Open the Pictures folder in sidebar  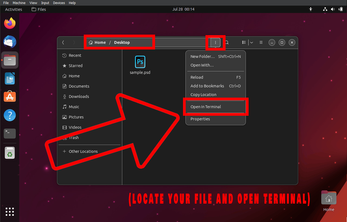pos(76,117)
